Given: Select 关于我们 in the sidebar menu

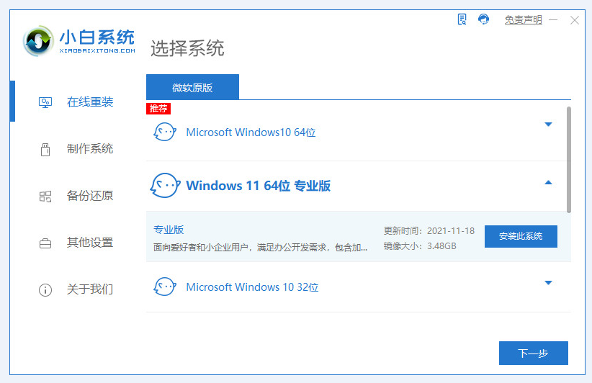Looking at the screenshot, I should click(x=90, y=289).
